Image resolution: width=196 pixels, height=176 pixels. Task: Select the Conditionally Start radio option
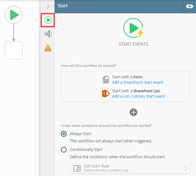click(64, 150)
